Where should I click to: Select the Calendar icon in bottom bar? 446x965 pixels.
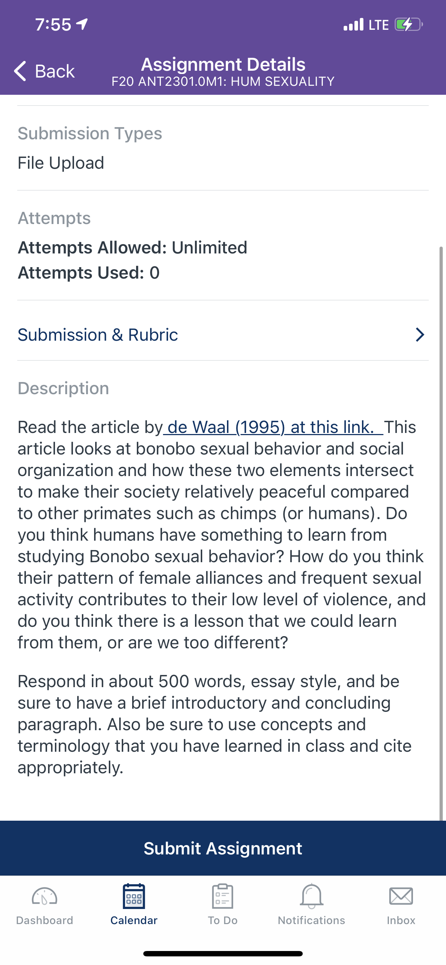pos(134,896)
